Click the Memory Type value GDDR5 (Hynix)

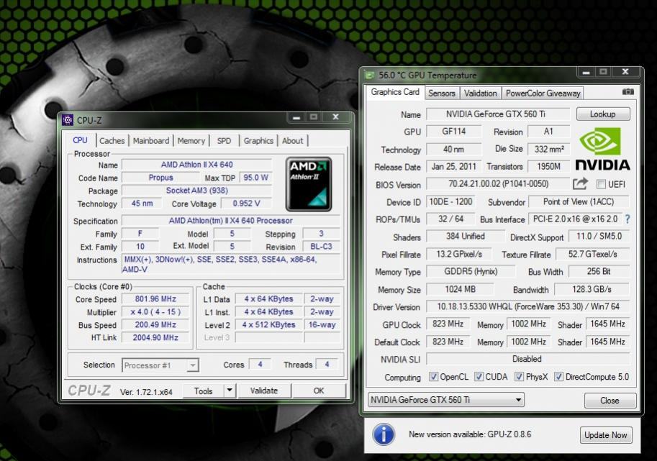tap(471, 271)
